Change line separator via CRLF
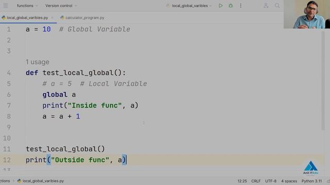This screenshot has width=330, height=185. coord(256,181)
